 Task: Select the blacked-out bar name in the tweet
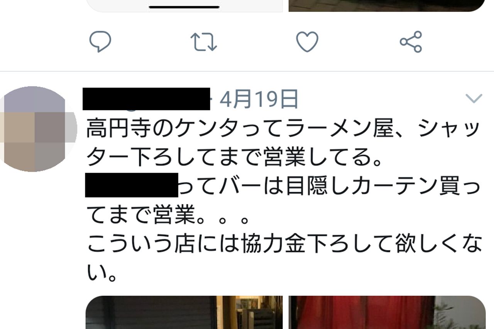(131, 185)
